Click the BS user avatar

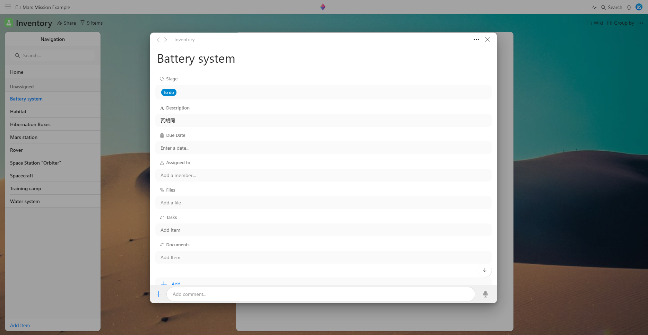tap(639, 7)
